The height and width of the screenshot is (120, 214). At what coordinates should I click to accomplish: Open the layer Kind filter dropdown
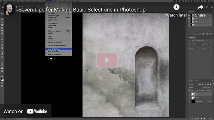(193, 85)
